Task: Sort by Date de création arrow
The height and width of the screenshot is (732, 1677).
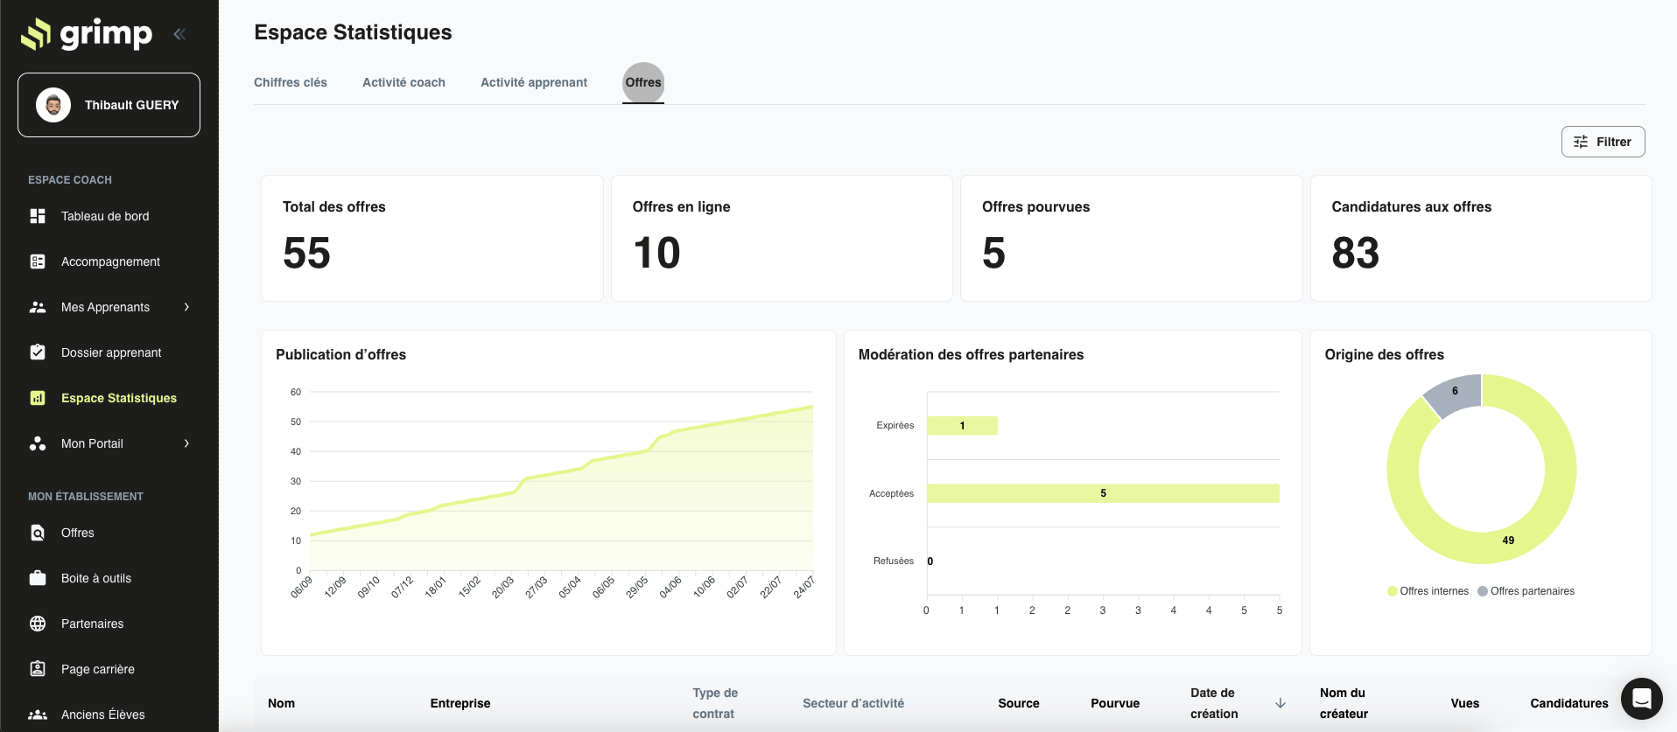Action: pos(1281,703)
